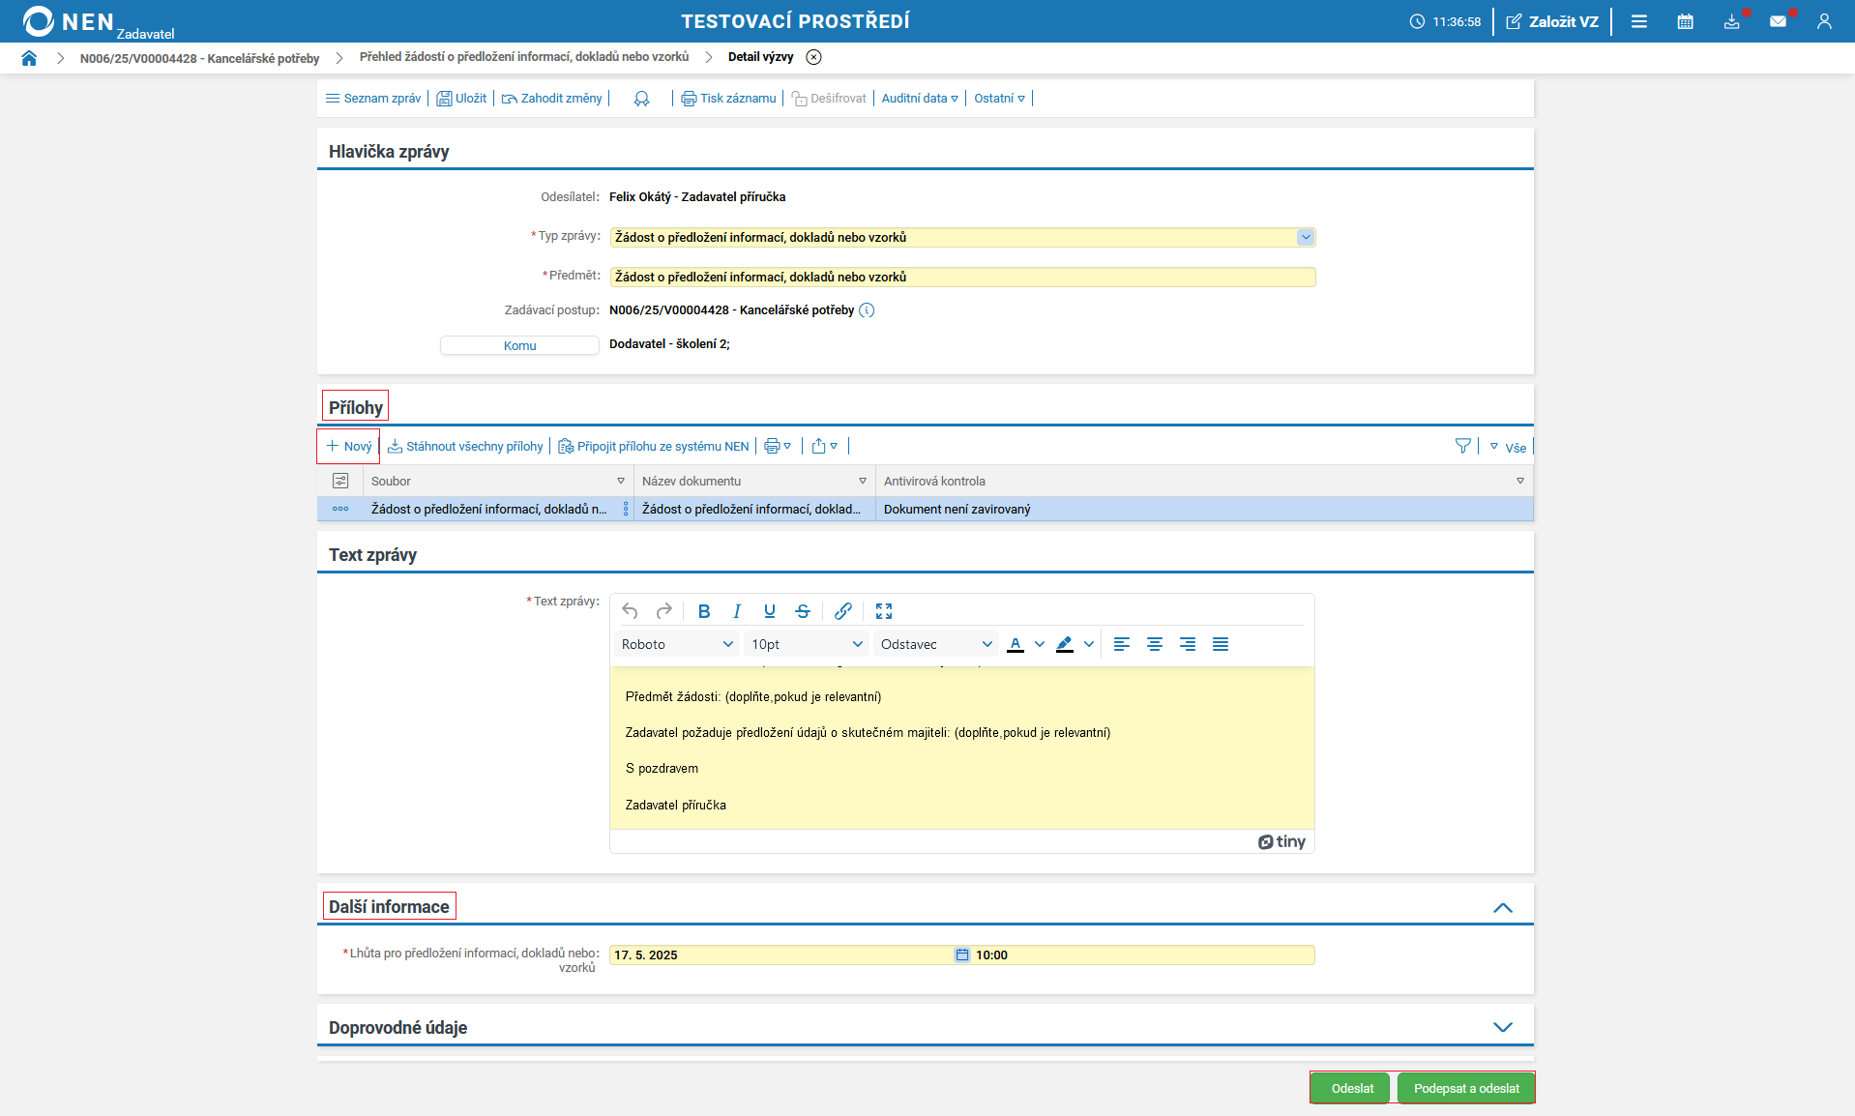Screen dimensions: 1855x1116
Task: Open the Roboto font family dropdown
Action: click(677, 644)
